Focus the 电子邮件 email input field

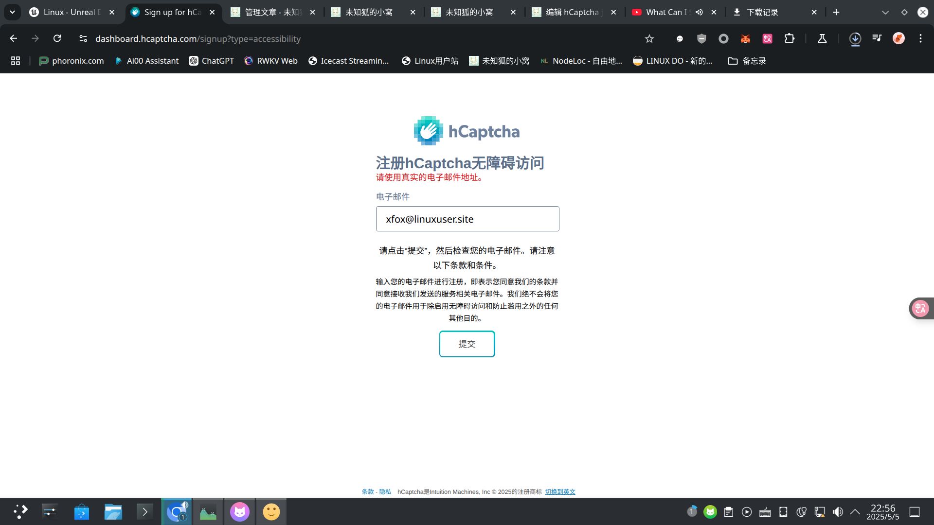pos(467,219)
